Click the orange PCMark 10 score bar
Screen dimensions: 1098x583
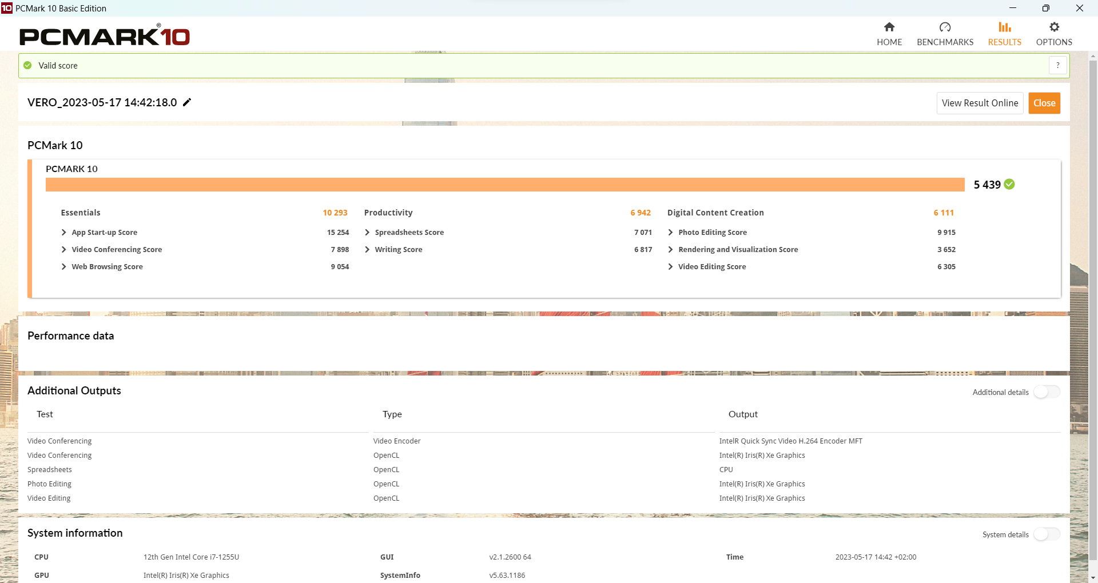click(x=504, y=185)
